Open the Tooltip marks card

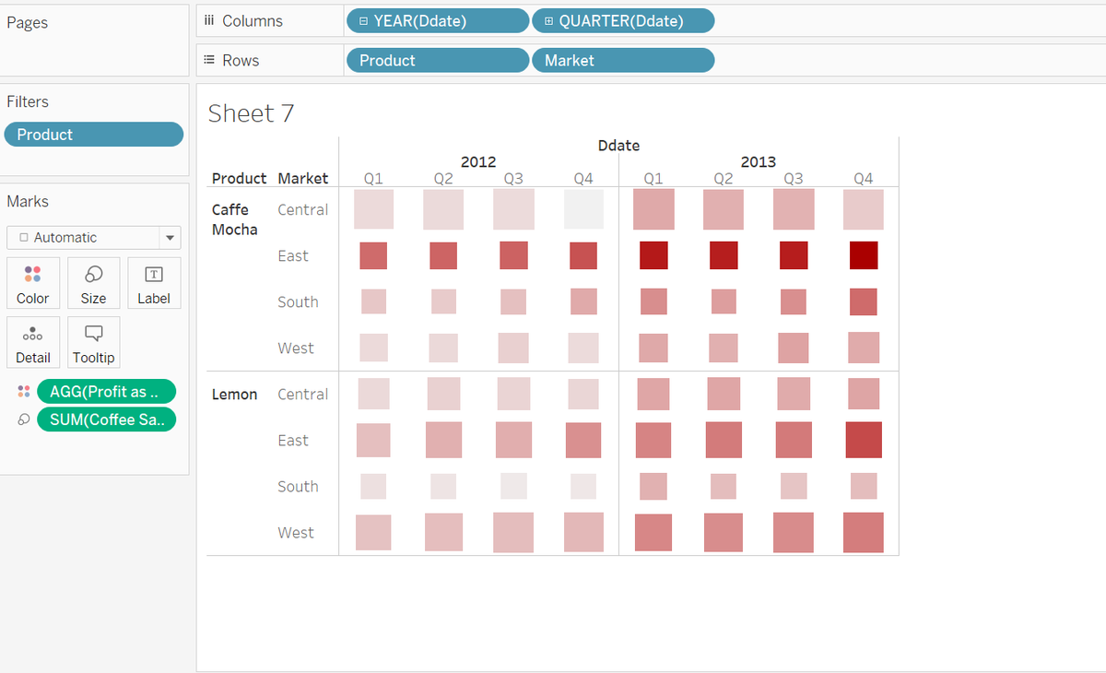tap(93, 342)
